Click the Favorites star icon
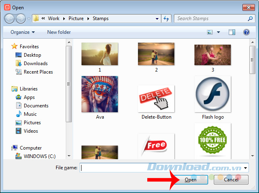This screenshot has width=259, height=193. [x=15, y=46]
